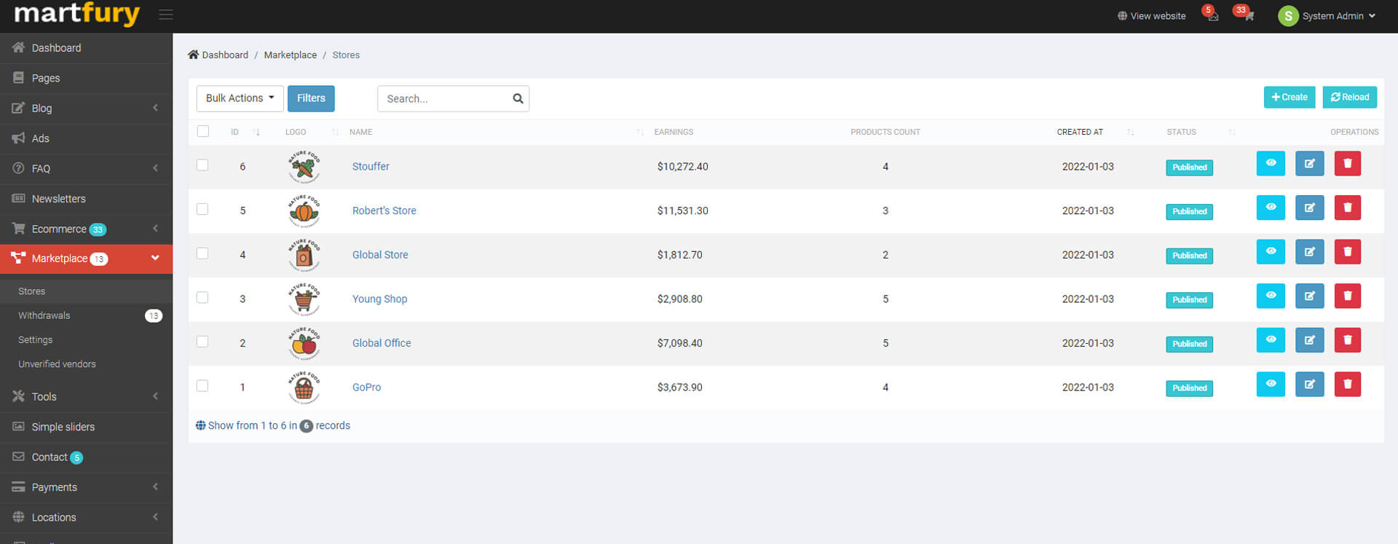
Task: Click the hamburger menu icon beside the logo
Action: tap(165, 15)
